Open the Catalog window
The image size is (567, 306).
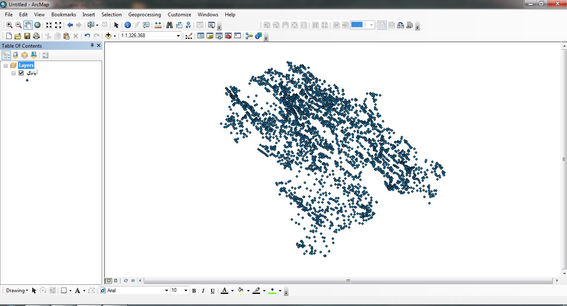pyautogui.click(x=210, y=36)
